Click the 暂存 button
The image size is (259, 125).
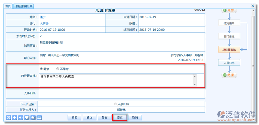click(105, 118)
